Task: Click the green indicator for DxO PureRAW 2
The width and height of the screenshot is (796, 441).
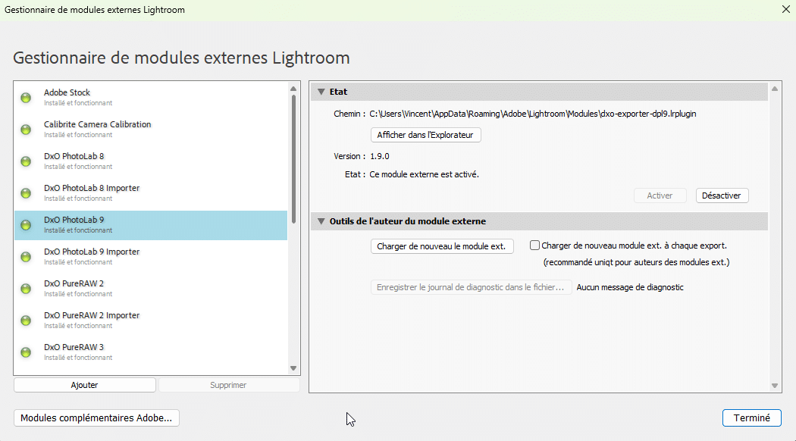Action: pos(26,289)
